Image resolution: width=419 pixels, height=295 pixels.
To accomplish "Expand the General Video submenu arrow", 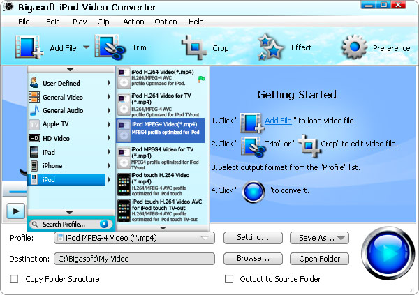I will (109, 97).
